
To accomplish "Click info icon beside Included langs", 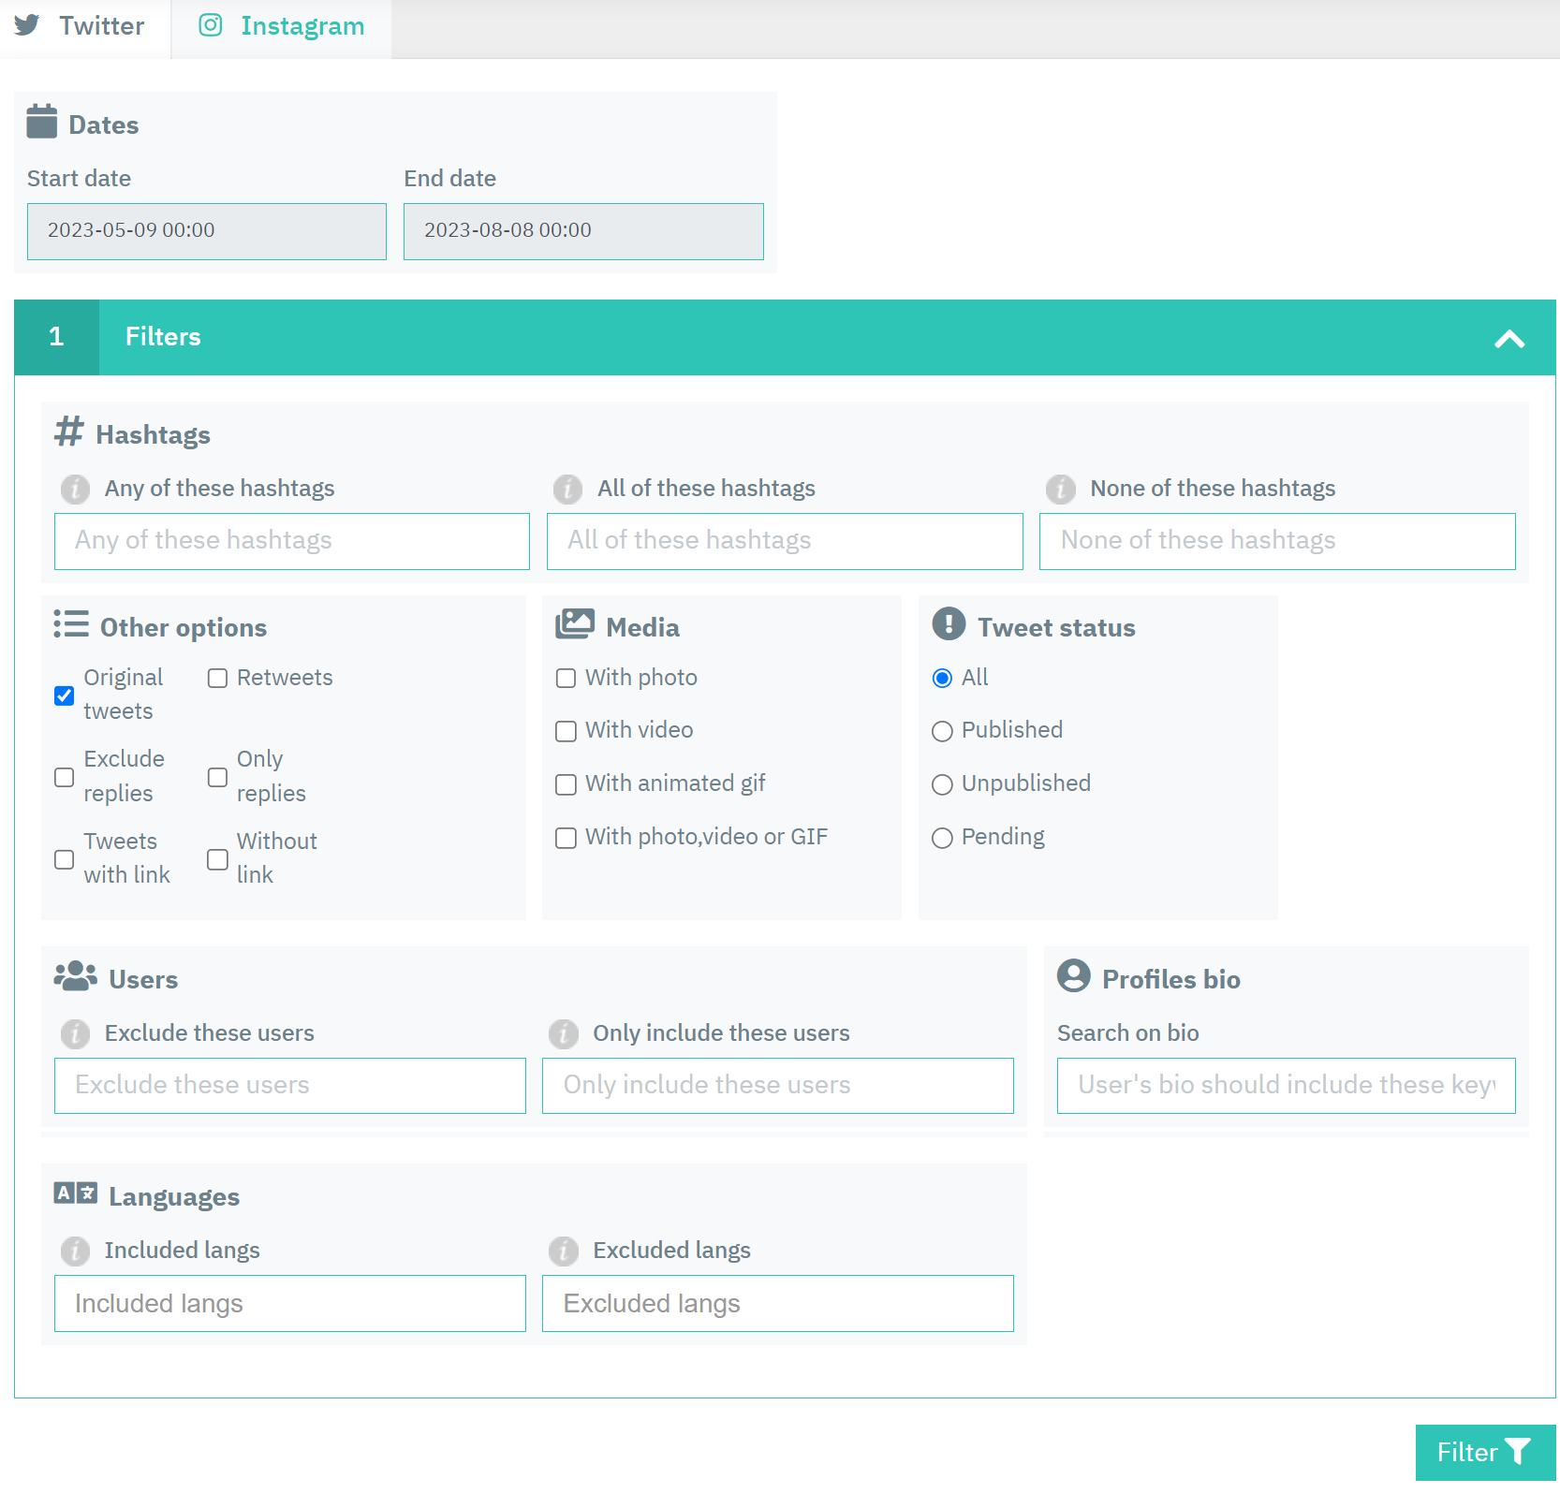I will (76, 1251).
